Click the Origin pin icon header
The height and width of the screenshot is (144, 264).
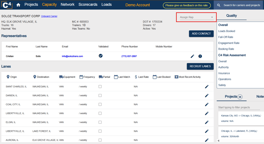(8, 77)
